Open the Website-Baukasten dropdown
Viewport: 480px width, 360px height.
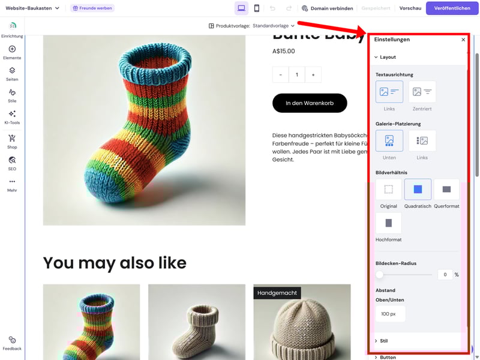click(32, 8)
